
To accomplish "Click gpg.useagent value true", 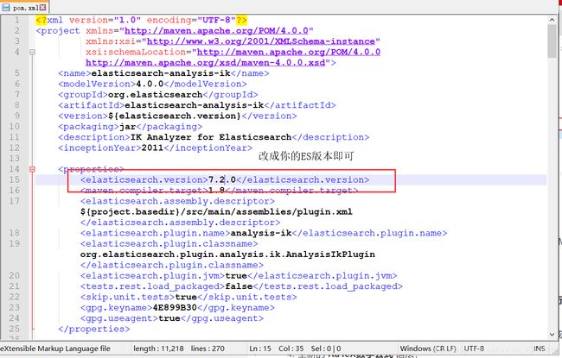I will point(169,318).
